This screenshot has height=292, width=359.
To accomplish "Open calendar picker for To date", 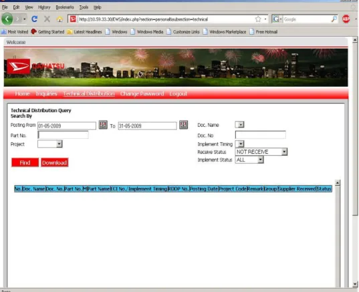I will [183, 125].
